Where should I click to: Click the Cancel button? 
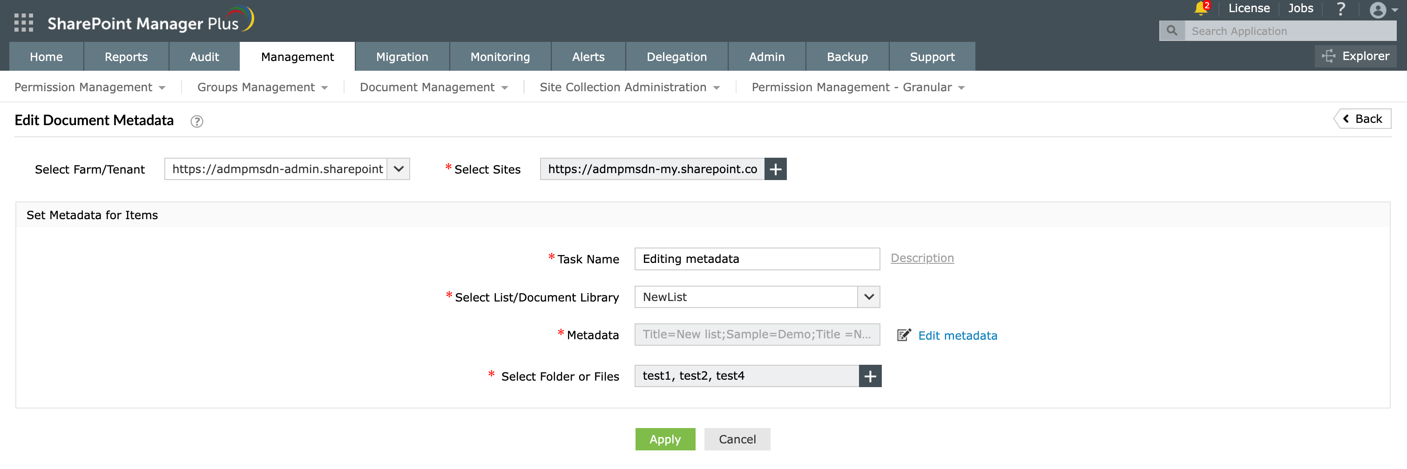[737, 440]
